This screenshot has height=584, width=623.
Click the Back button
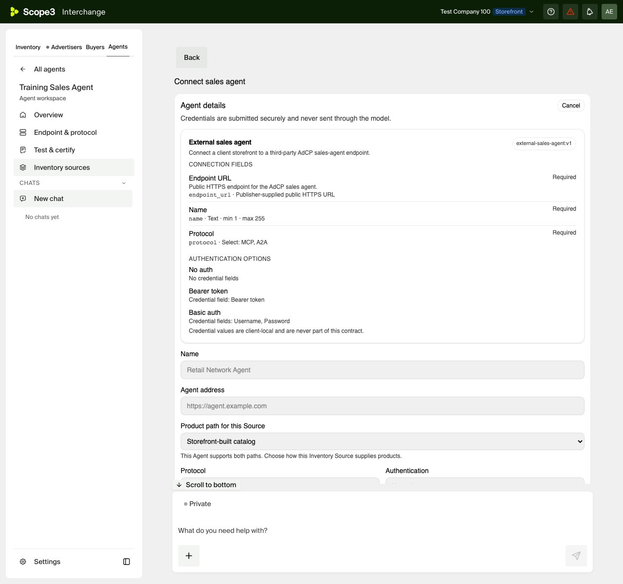[x=192, y=57]
